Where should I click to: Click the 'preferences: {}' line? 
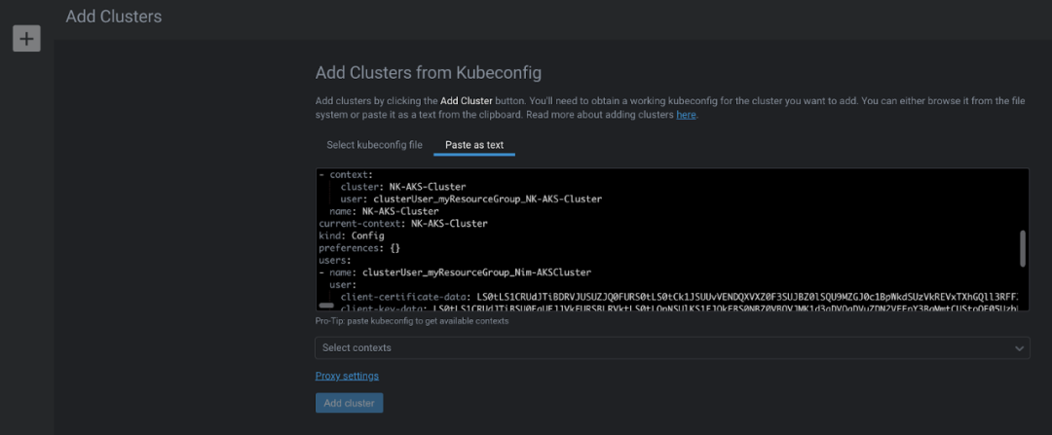click(359, 248)
